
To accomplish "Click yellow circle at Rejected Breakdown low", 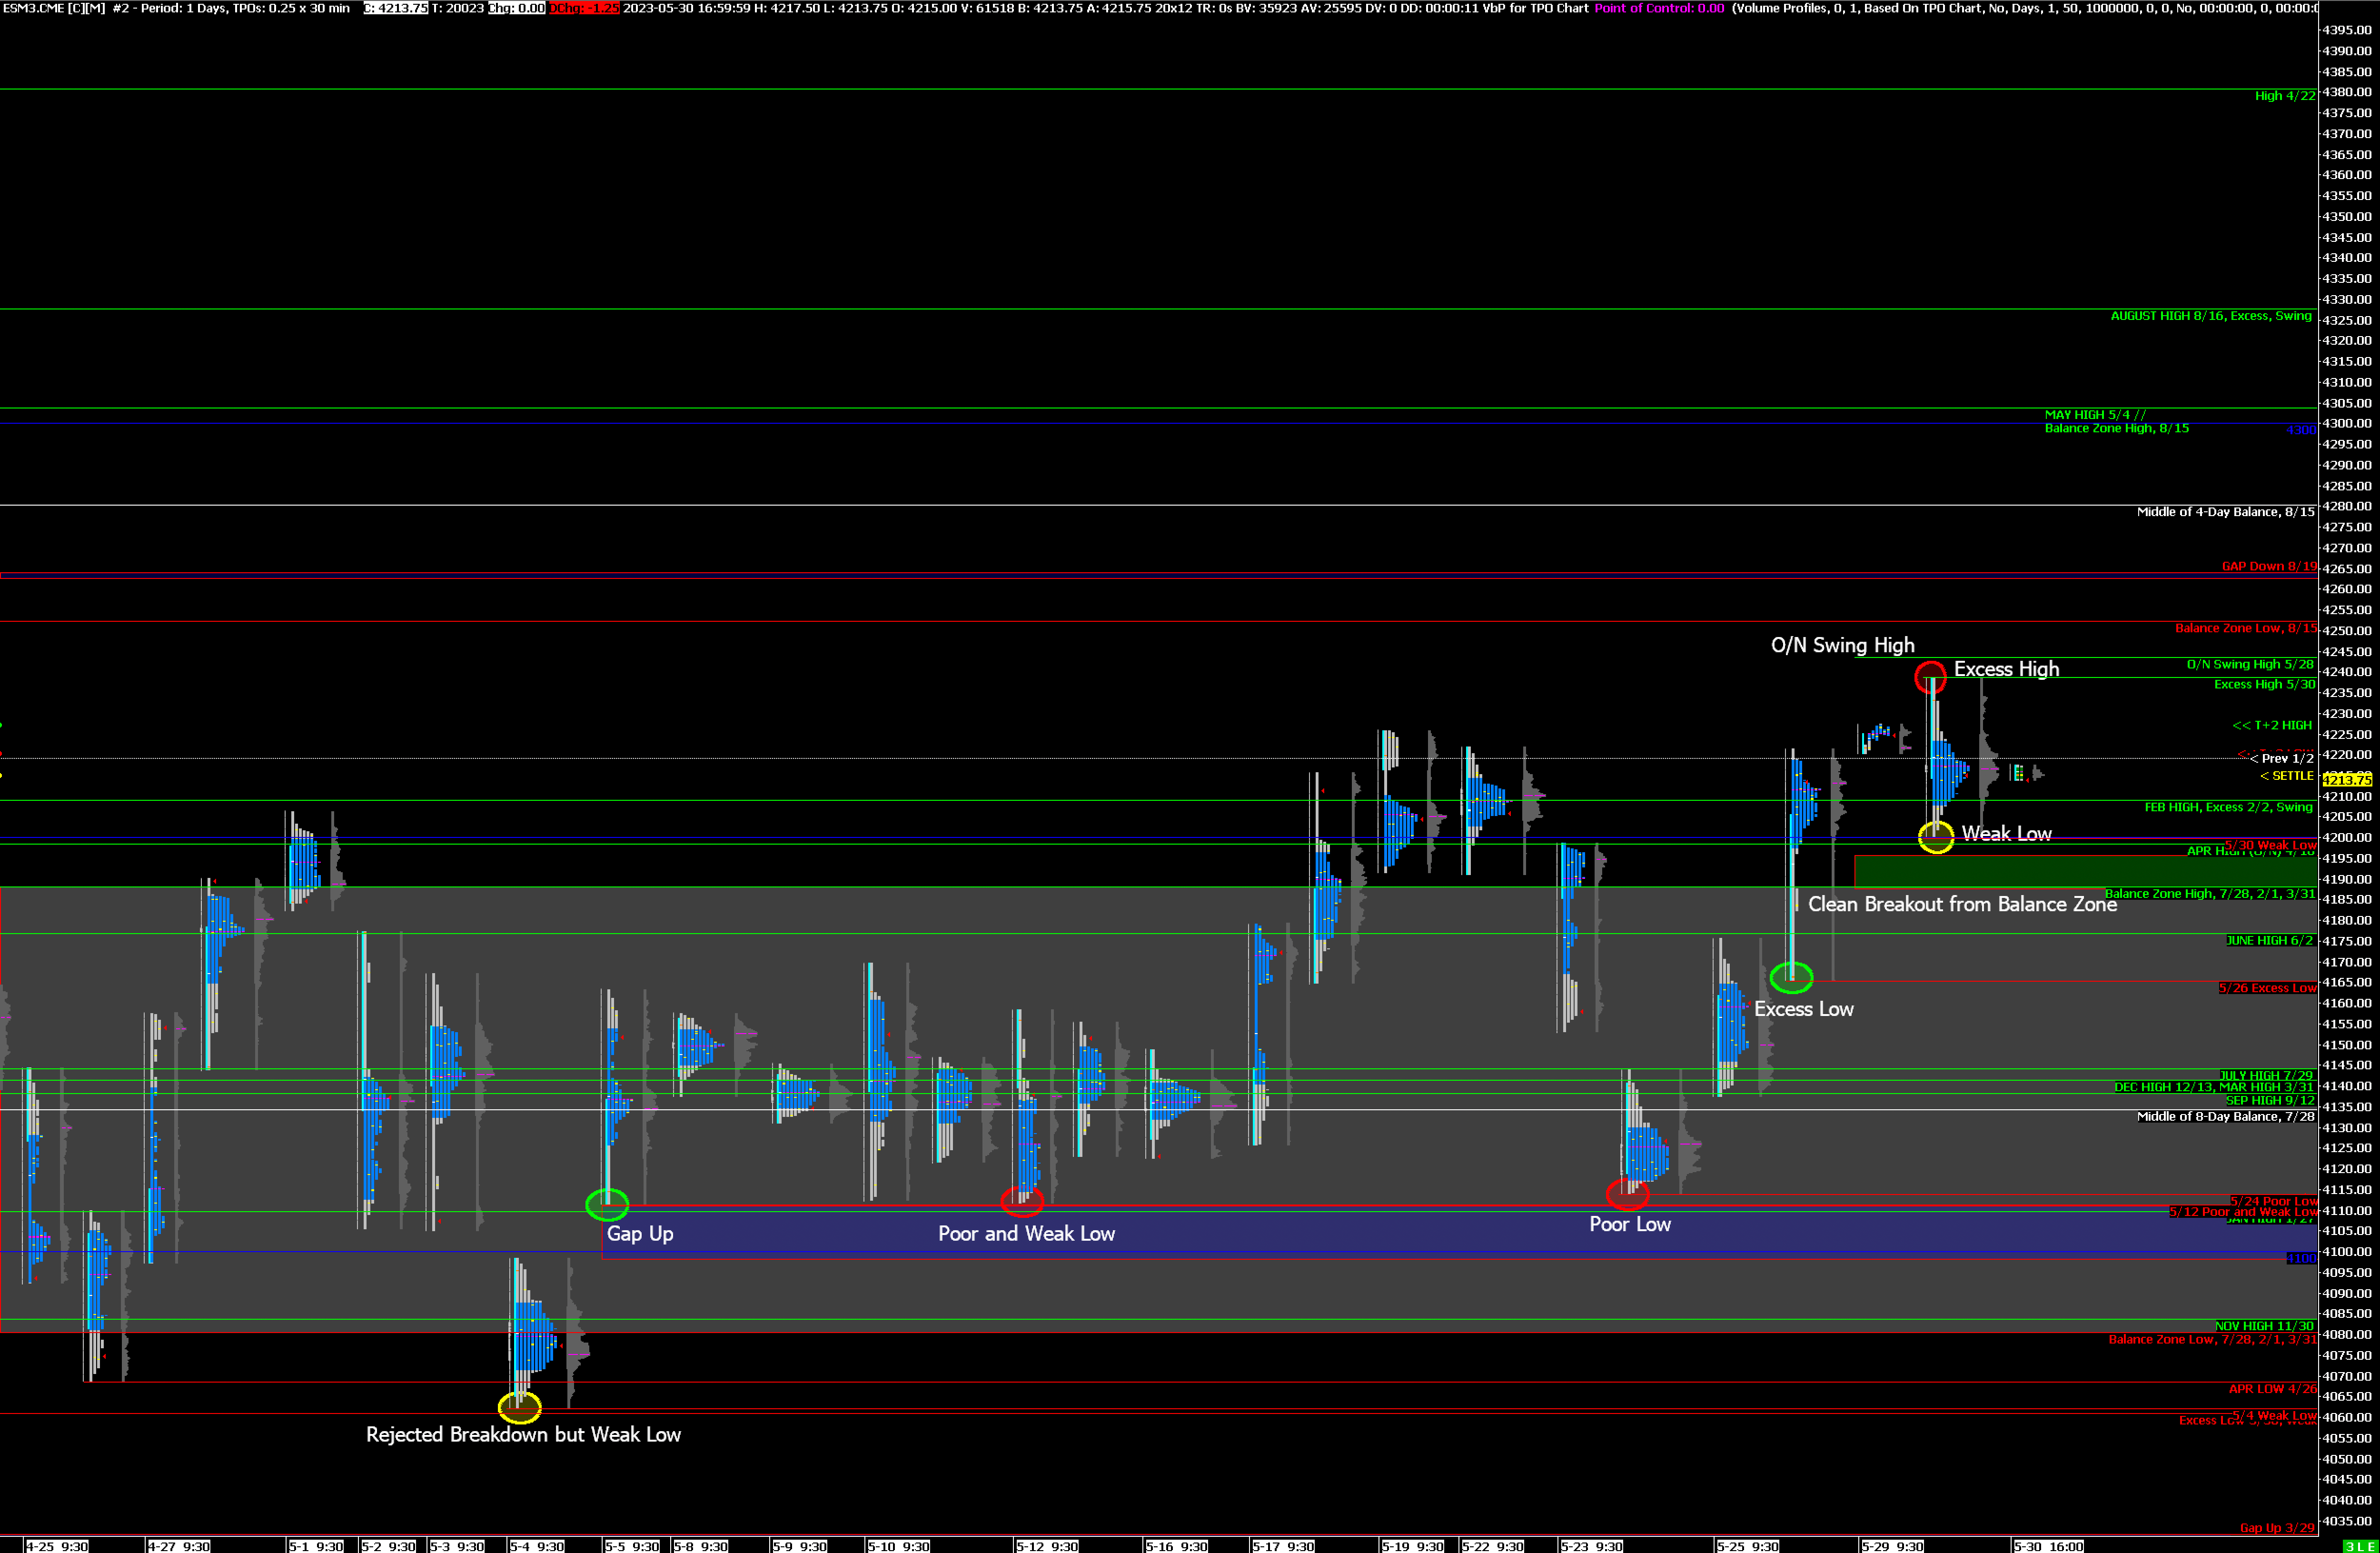I will pyautogui.click(x=520, y=1407).
